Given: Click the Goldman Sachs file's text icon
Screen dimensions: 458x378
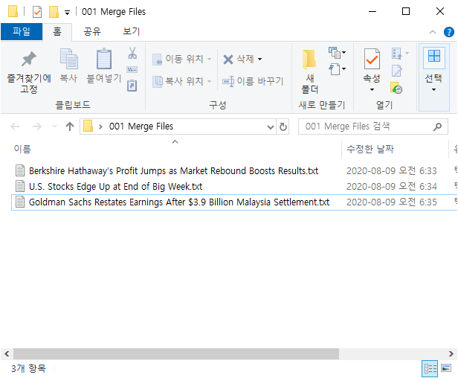Looking at the screenshot, I should (20, 202).
